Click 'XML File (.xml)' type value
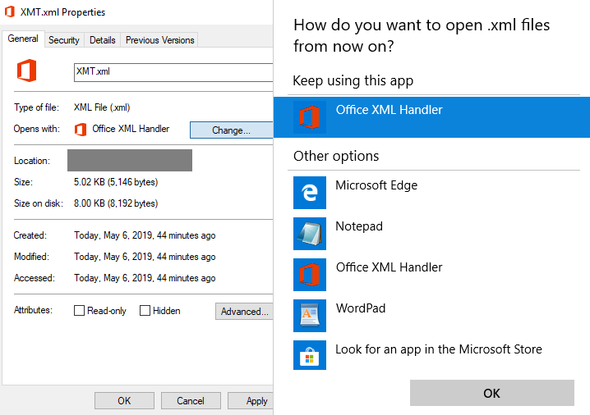 click(102, 107)
